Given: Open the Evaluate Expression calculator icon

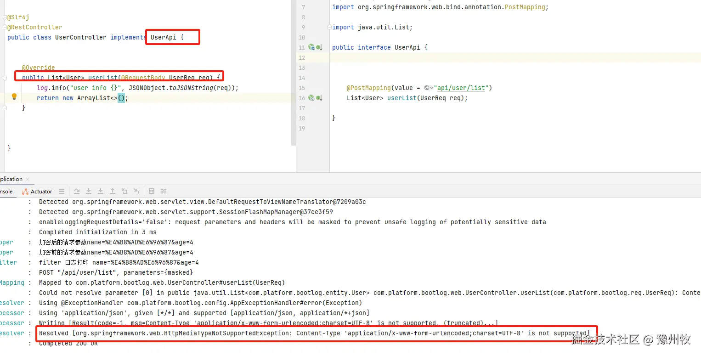Looking at the screenshot, I should coord(152,191).
